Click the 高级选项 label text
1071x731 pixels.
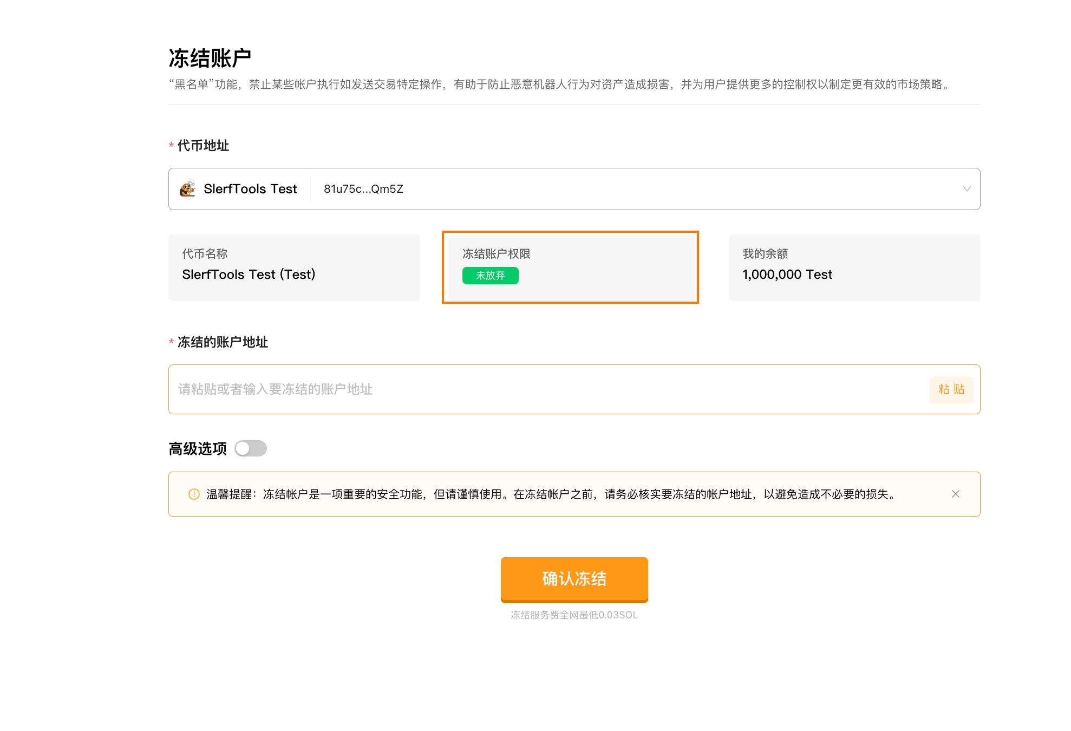click(x=198, y=449)
